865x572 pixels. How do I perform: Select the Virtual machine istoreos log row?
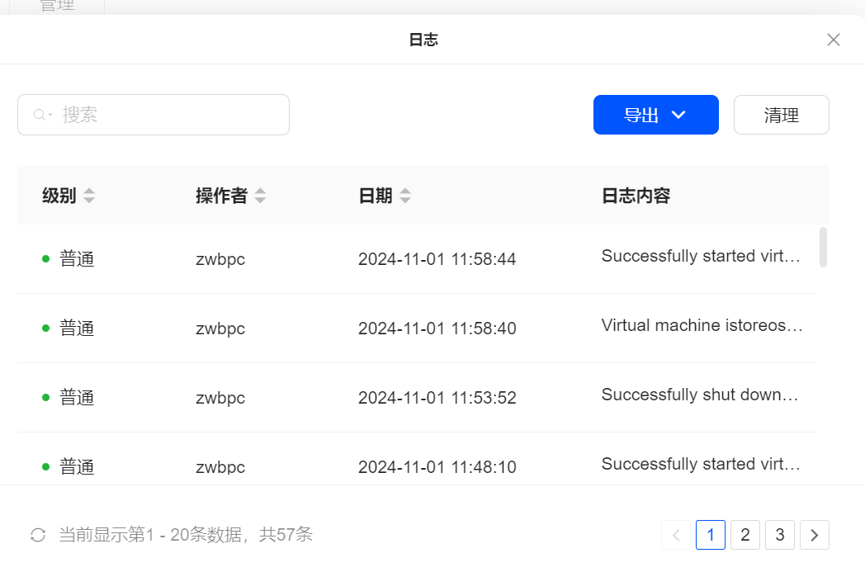coord(702,326)
